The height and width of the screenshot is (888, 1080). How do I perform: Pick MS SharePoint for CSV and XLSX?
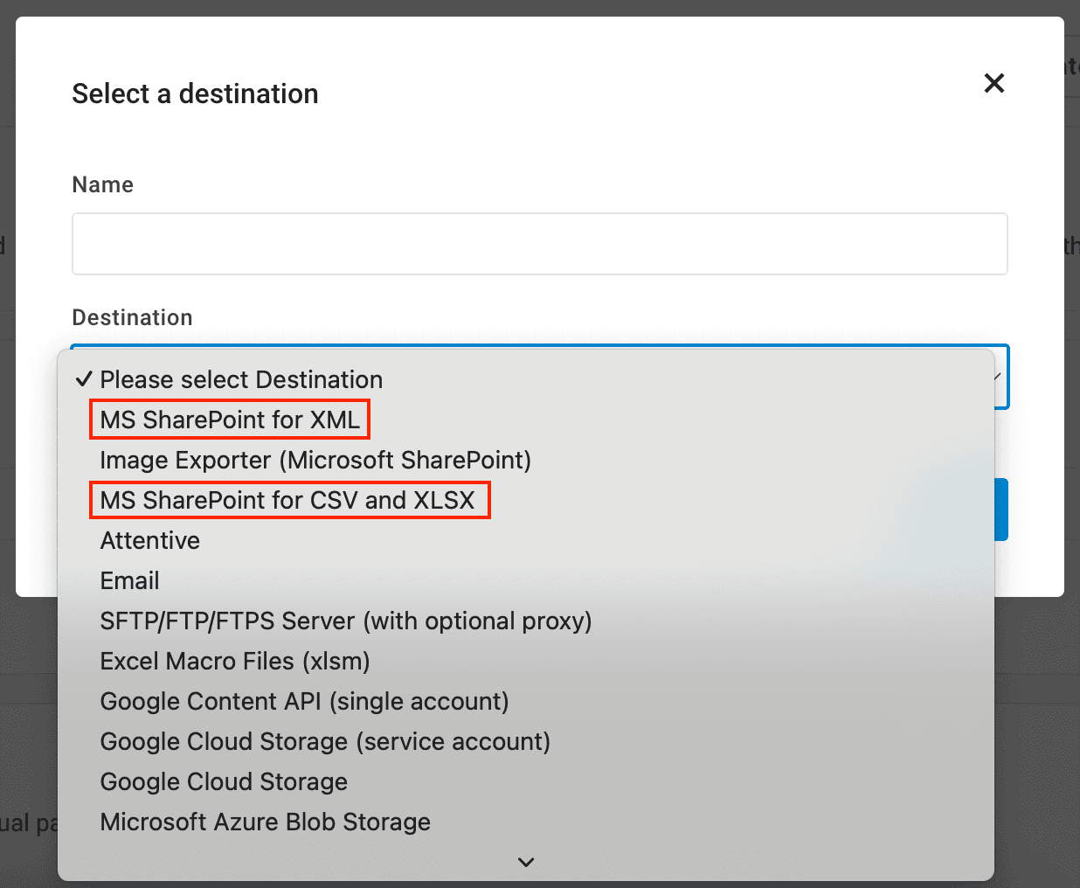click(287, 500)
